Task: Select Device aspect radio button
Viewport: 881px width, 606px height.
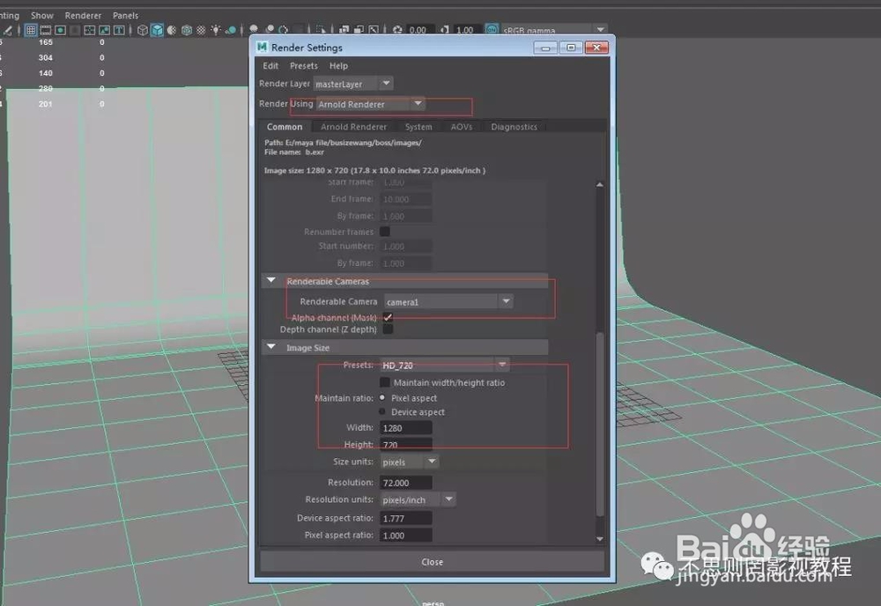Action: pyautogui.click(x=382, y=411)
